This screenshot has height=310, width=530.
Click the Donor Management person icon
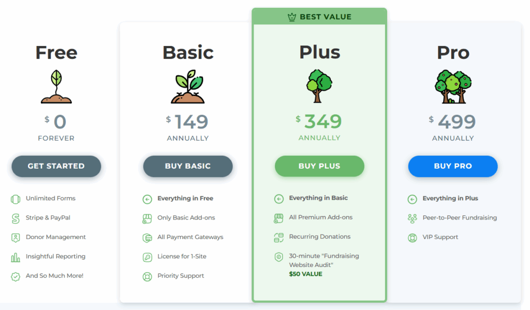[x=15, y=237]
